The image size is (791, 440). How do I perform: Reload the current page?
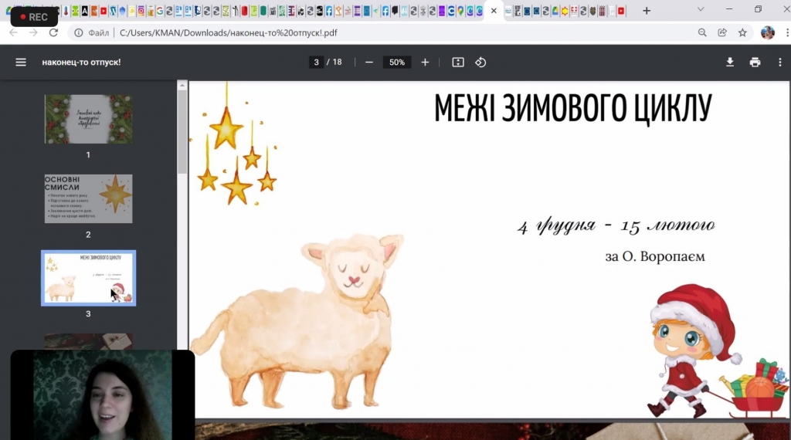53,33
